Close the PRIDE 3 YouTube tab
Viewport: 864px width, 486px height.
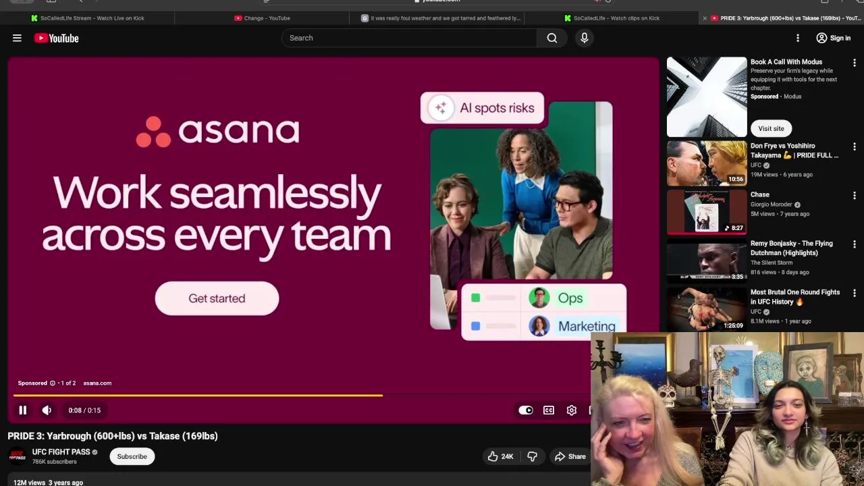[705, 18]
